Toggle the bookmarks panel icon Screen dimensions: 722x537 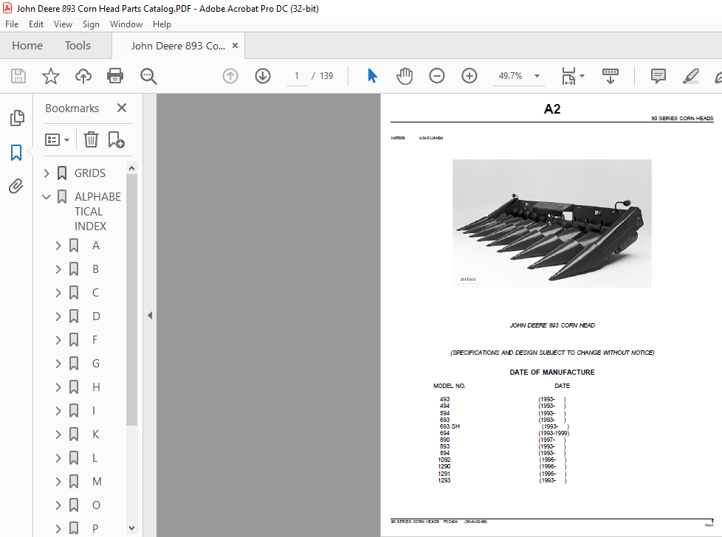[16, 152]
